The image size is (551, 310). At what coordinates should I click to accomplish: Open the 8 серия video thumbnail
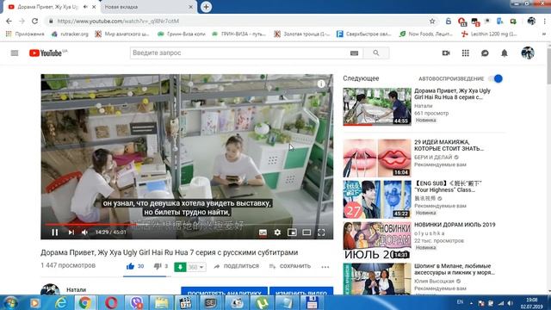[x=377, y=107]
